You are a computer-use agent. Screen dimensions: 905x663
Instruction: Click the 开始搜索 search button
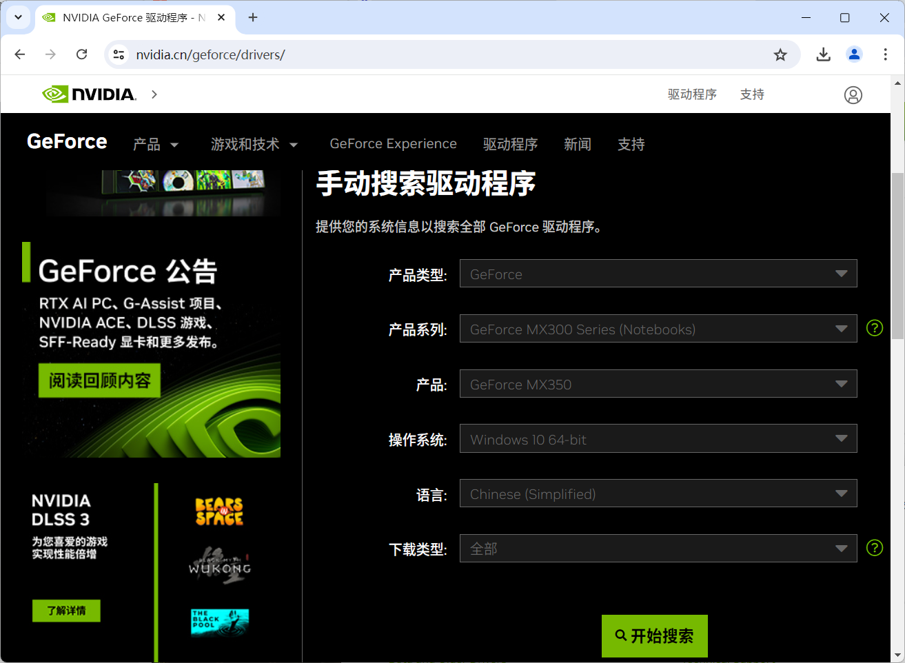(655, 635)
